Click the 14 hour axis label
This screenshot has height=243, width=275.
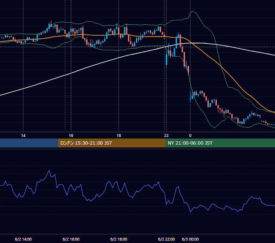pos(23,136)
